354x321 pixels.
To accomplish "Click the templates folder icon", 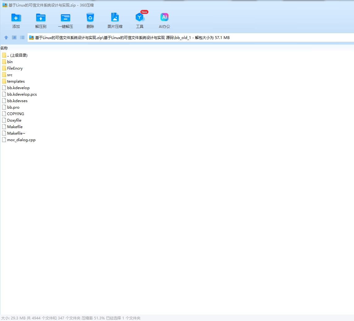I will tap(4, 81).
